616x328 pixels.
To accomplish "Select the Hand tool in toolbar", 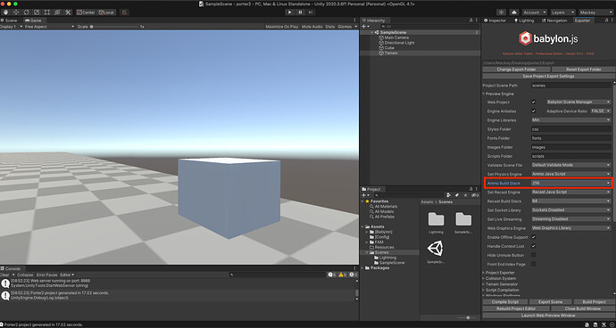I will point(5,12).
